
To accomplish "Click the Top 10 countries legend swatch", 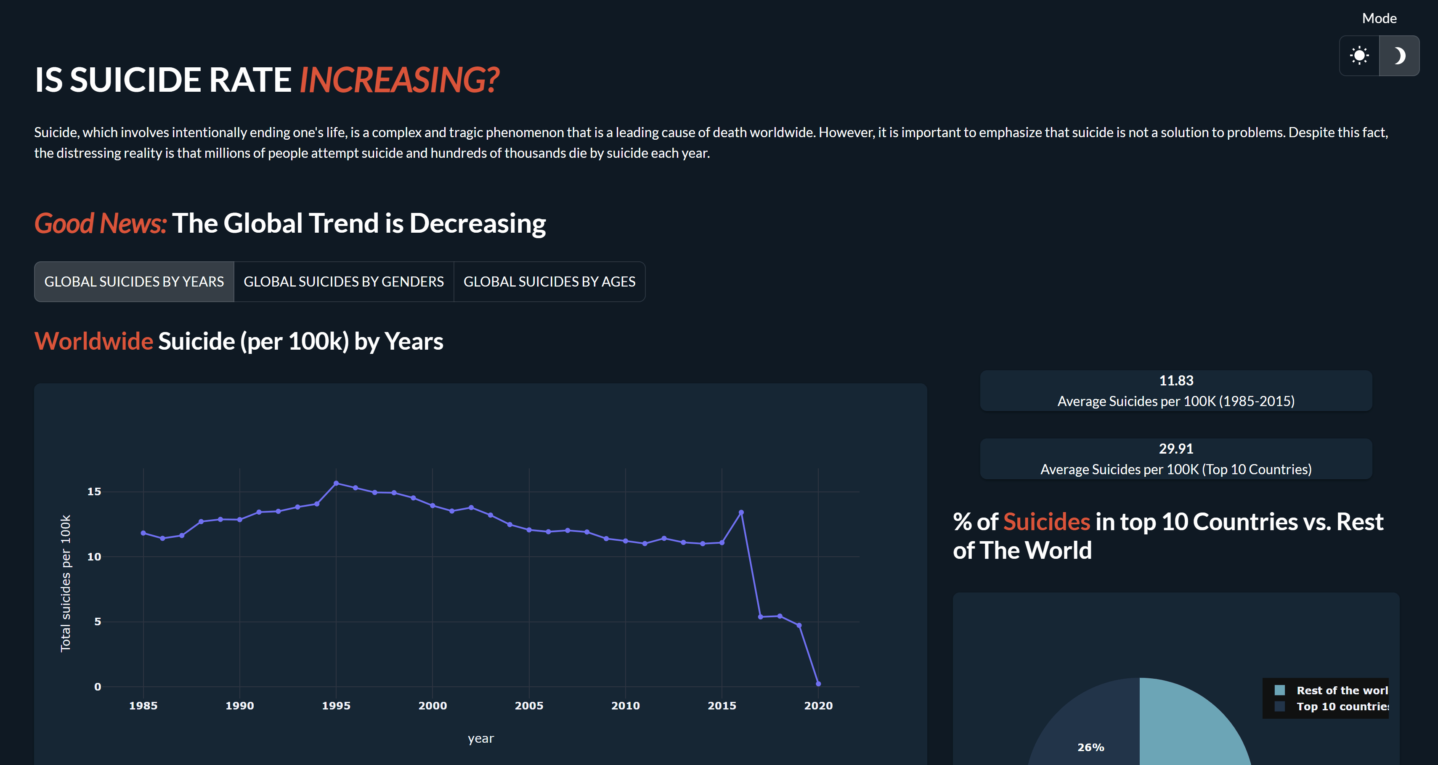I will [x=1279, y=707].
